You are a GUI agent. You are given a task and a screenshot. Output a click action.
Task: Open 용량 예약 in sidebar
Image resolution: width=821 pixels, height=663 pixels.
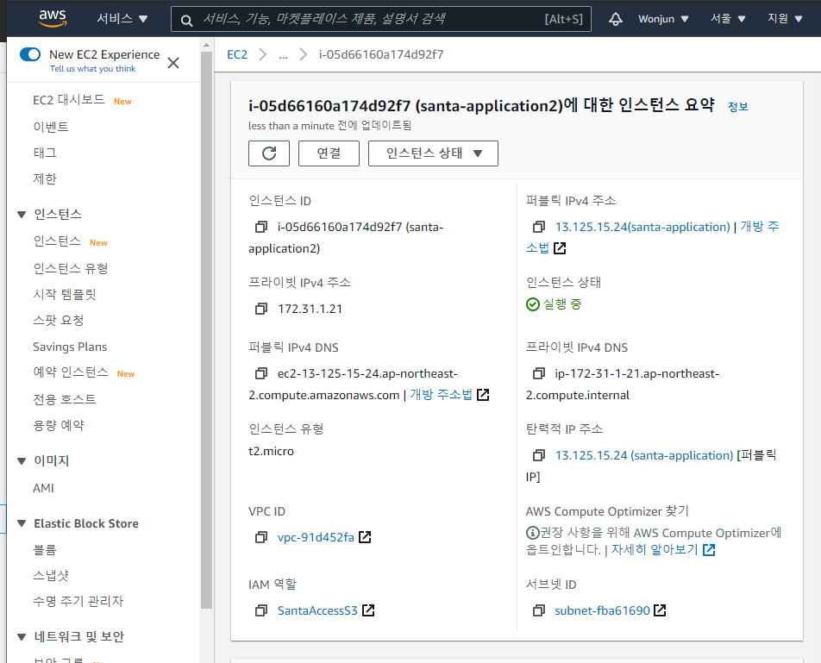tap(58, 425)
